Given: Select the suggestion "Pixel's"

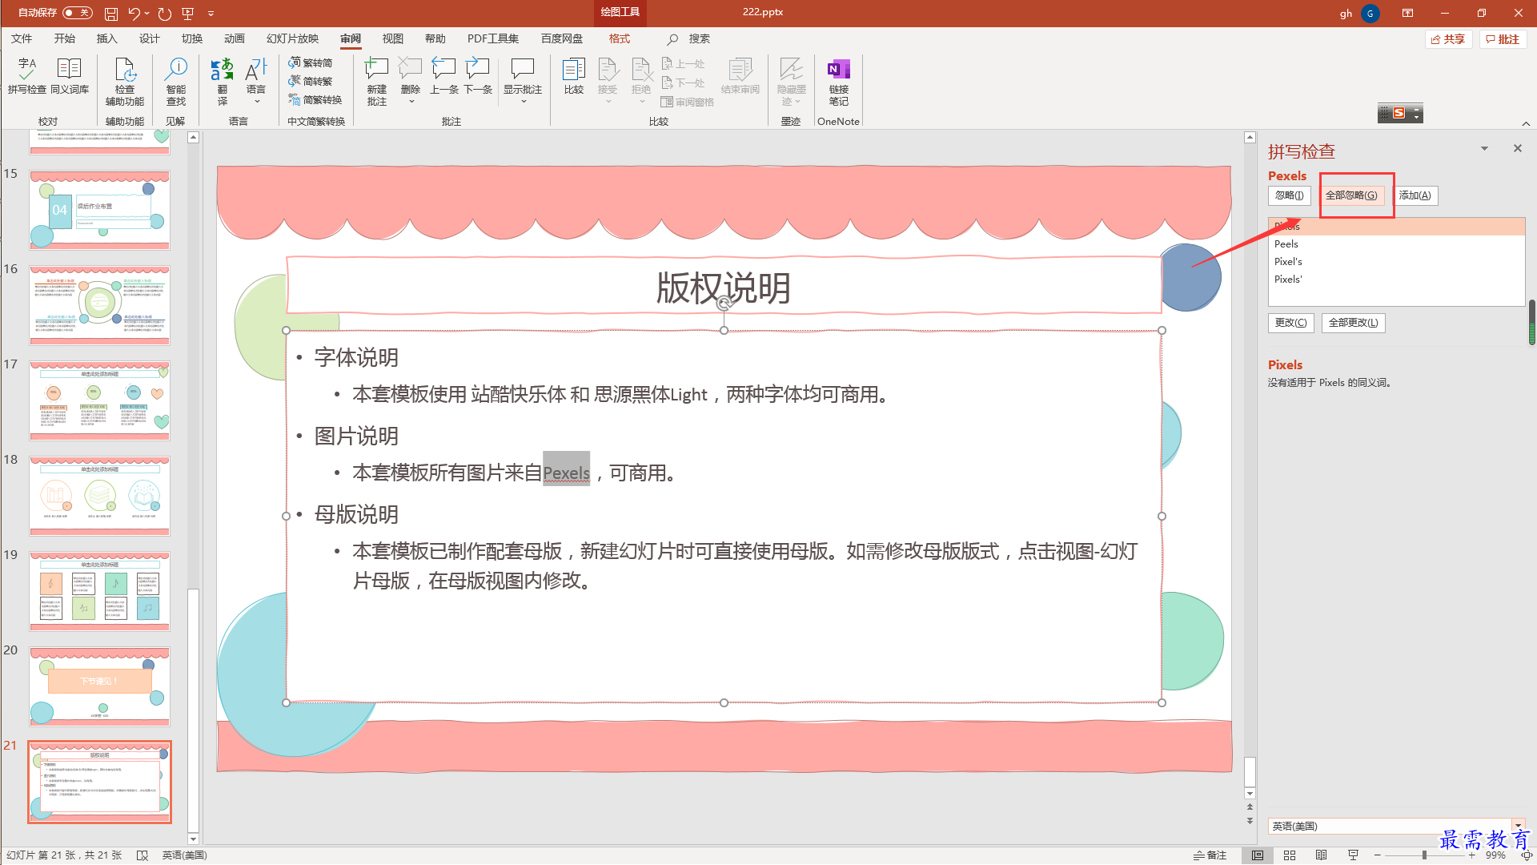Looking at the screenshot, I should coord(1396,262).
